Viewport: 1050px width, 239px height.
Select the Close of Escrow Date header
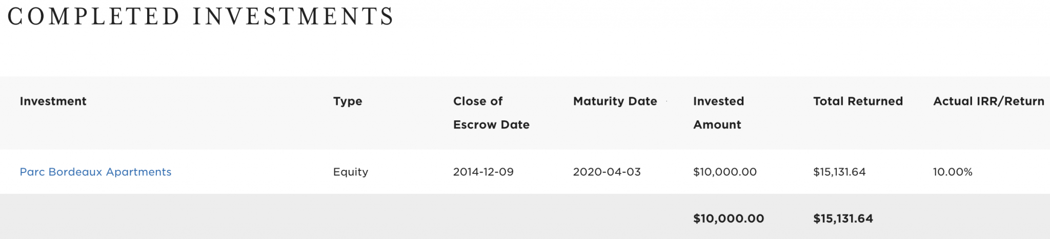pyautogui.click(x=491, y=113)
